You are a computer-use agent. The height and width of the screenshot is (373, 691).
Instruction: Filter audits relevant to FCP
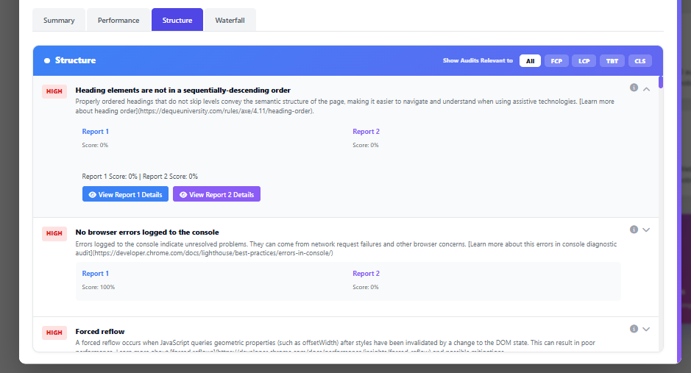point(556,61)
